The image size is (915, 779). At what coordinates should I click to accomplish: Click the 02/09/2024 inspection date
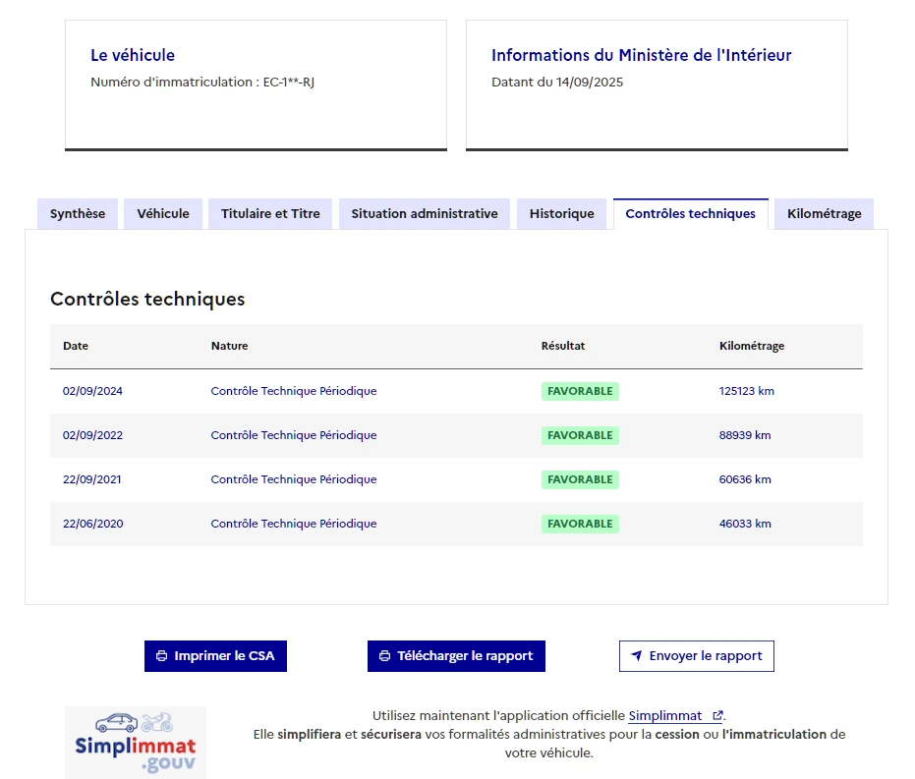coord(92,391)
